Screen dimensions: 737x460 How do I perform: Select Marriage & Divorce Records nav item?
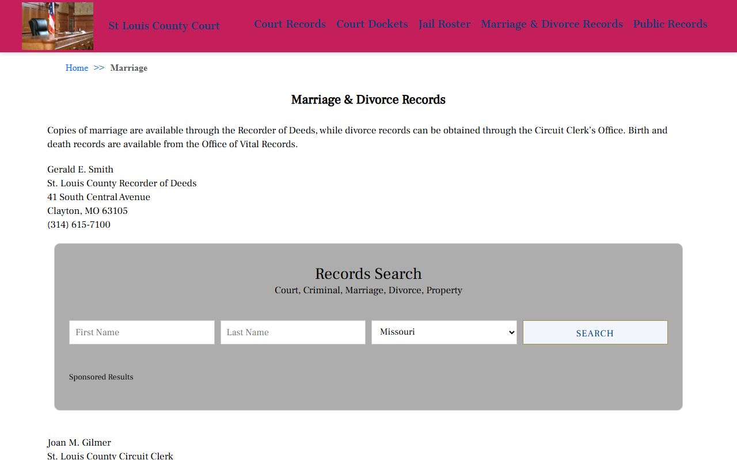pos(552,24)
